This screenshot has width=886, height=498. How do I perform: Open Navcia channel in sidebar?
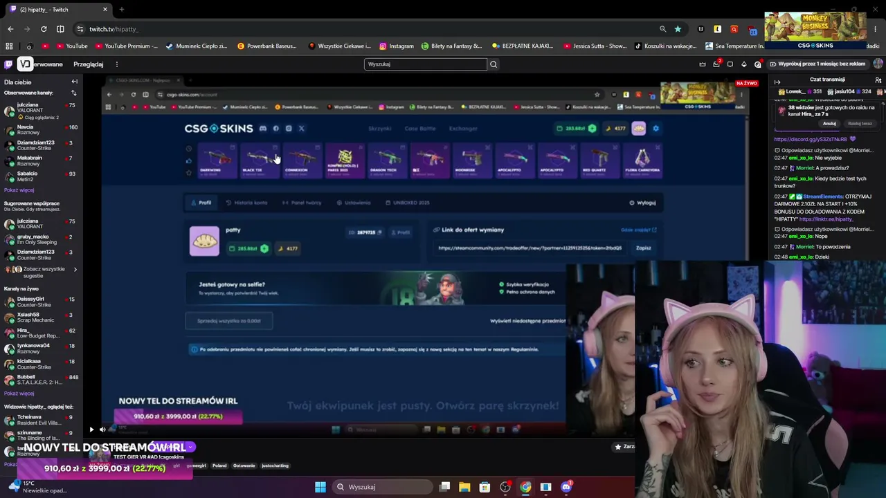tap(40, 130)
